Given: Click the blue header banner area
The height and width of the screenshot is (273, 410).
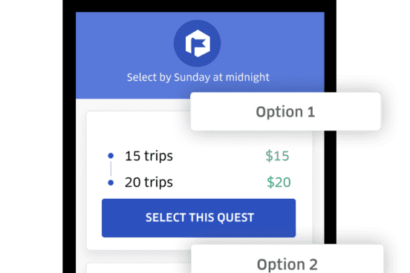Looking at the screenshot, I should [200, 56].
